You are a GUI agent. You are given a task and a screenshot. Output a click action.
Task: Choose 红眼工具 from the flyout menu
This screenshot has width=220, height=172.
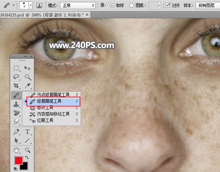tap(45, 120)
